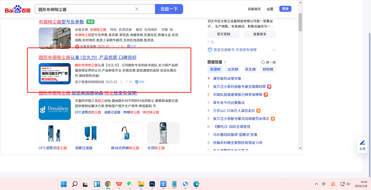
Task: Switch to the 北京榜 tab
Action: click(233, 69)
